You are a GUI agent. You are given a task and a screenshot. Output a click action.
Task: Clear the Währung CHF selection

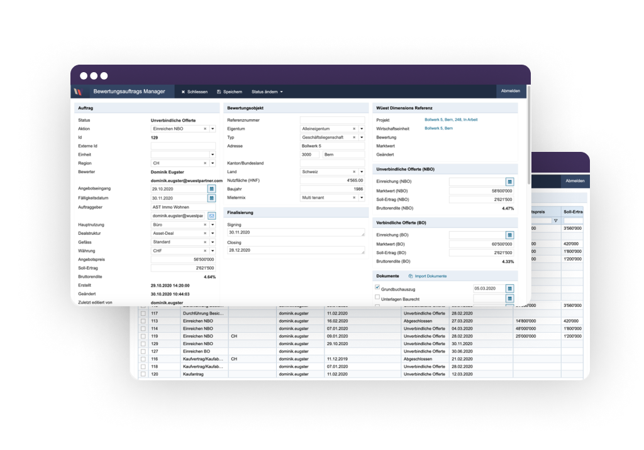pos(205,251)
